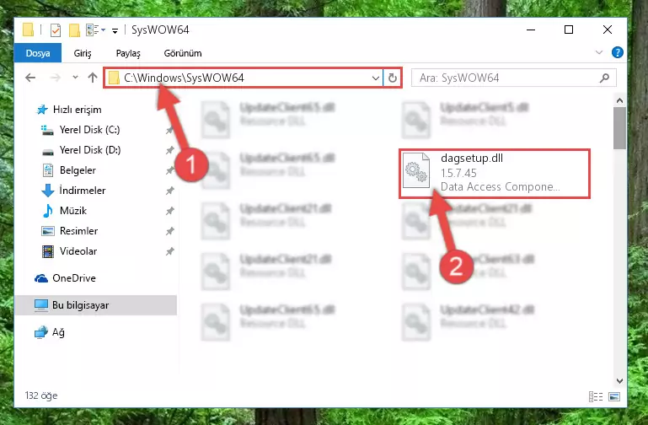This screenshot has height=425, width=648.
Task: Switch to details view via status bar icon
Action: pos(596,397)
